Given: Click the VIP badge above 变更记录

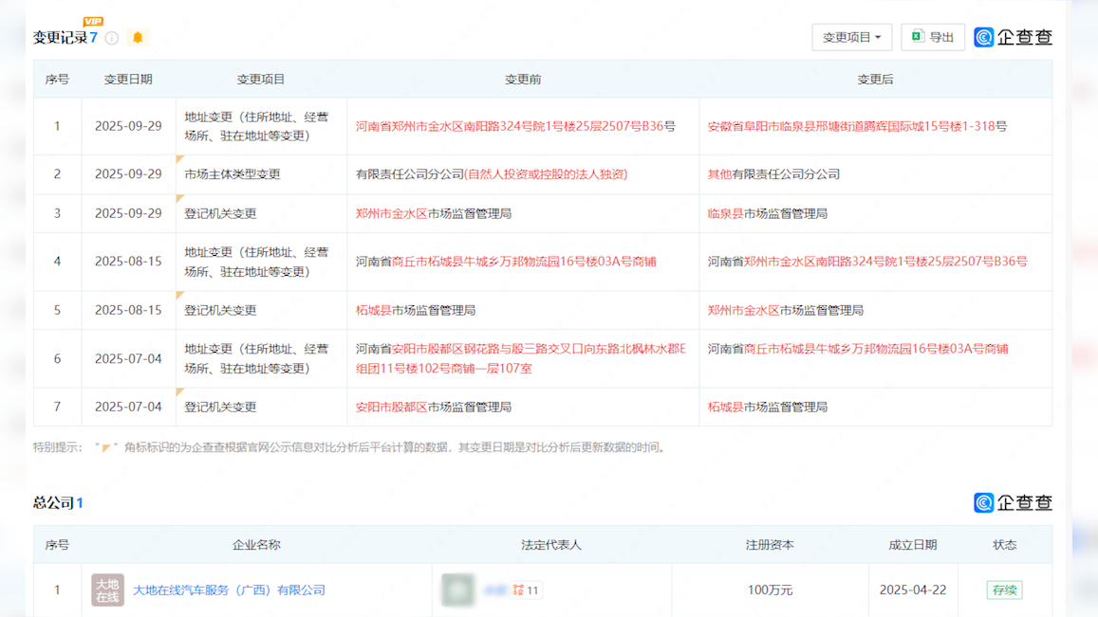Looking at the screenshot, I should (x=93, y=22).
